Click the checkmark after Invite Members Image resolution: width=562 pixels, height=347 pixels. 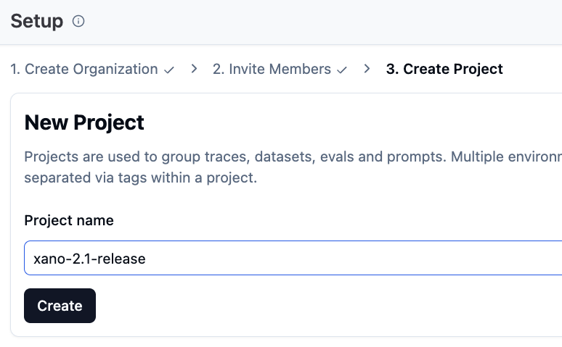[343, 70]
